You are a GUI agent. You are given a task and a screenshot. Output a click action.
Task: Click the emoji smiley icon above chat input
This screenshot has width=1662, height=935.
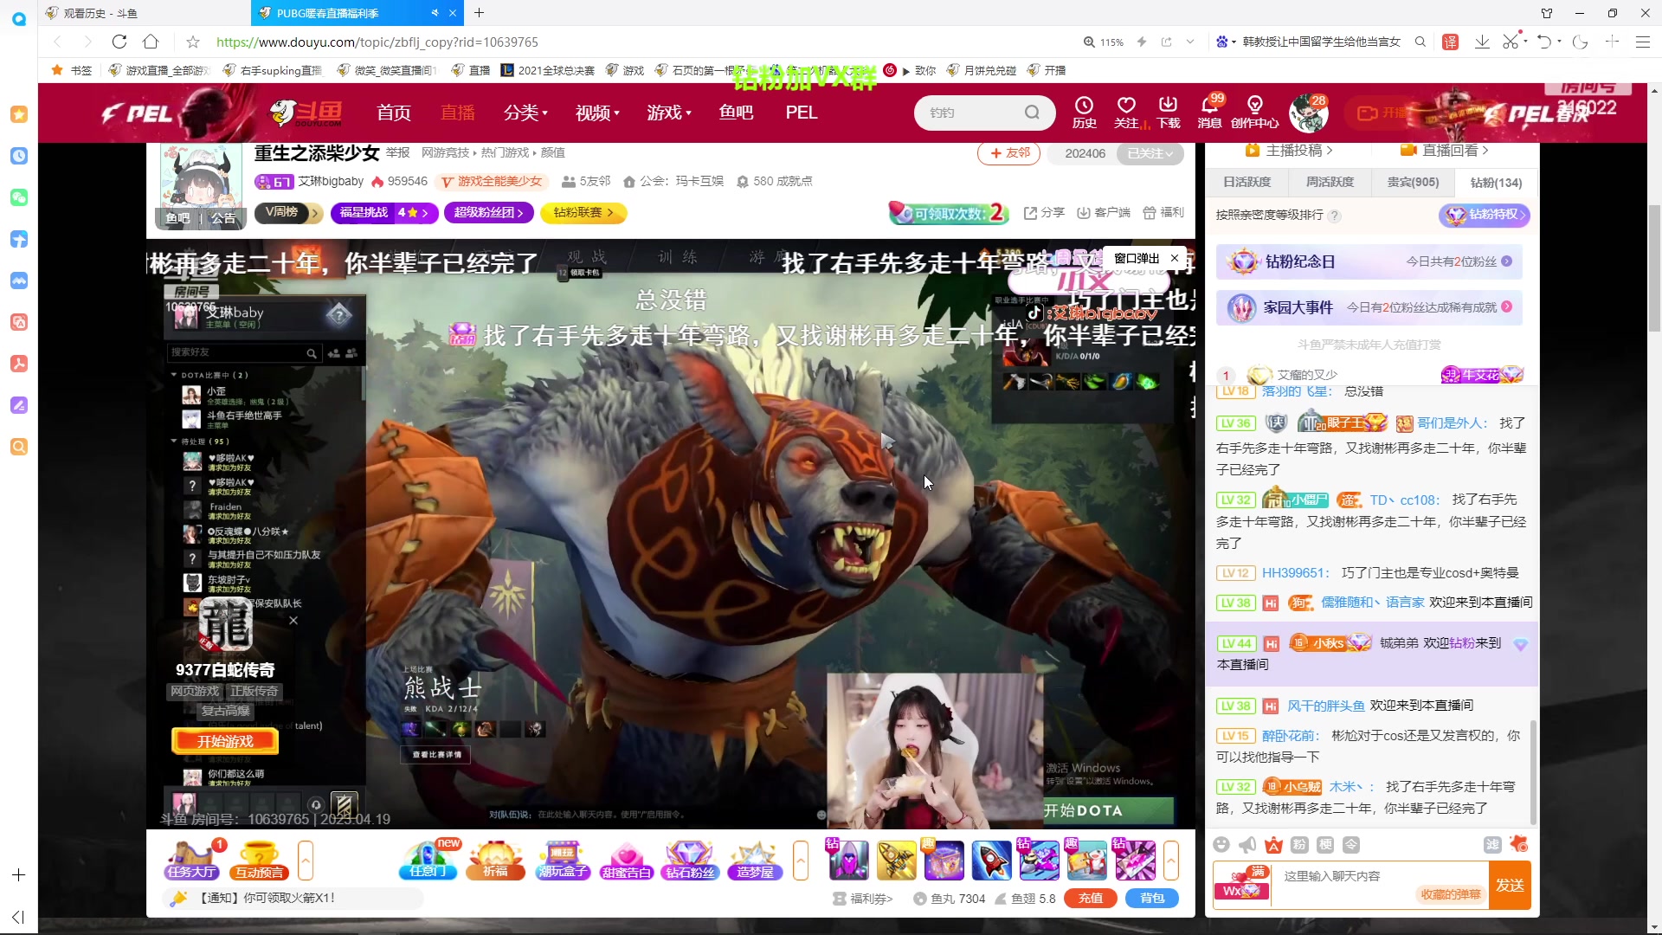pos(1221,845)
